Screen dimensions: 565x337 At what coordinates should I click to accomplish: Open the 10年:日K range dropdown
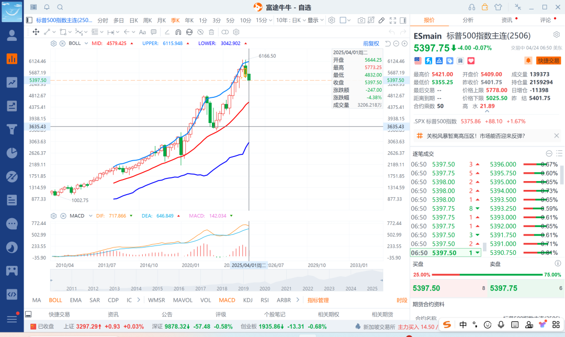[x=290, y=20]
